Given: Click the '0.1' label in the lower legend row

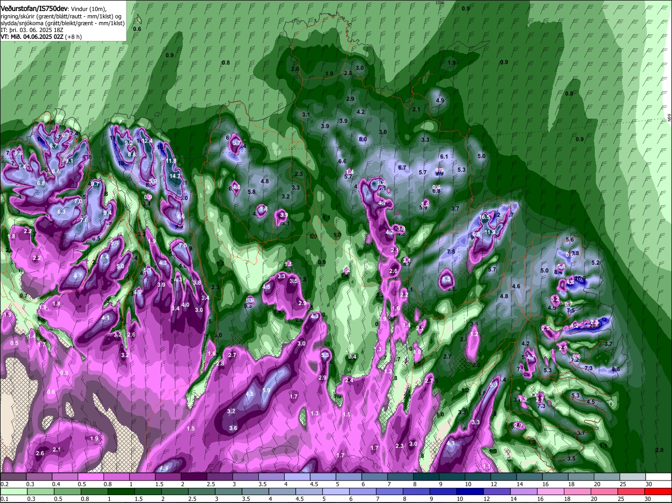Looking at the screenshot, I should click(x=4, y=498).
